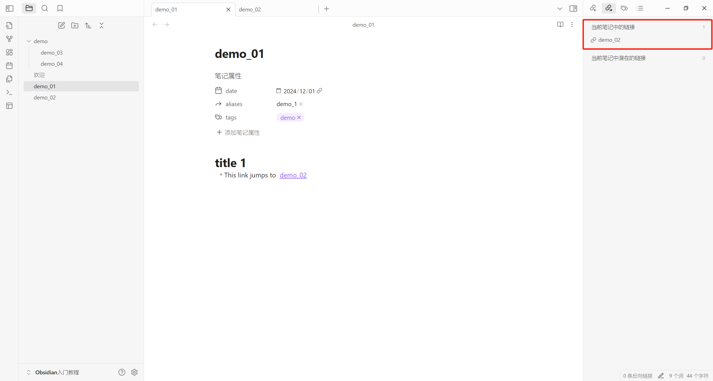This screenshot has width=713, height=381.
Task: Toggle the left sidebar
Action: 9,8
